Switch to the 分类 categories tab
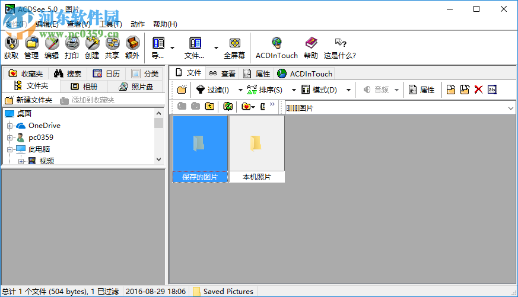This screenshot has height=297, width=518. [145, 74]
